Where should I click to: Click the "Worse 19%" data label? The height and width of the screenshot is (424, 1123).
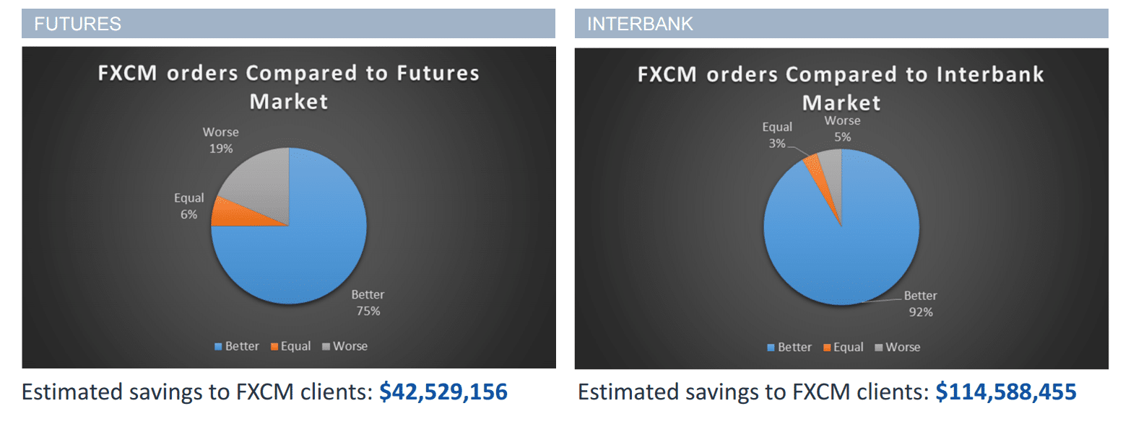point(220,141)
